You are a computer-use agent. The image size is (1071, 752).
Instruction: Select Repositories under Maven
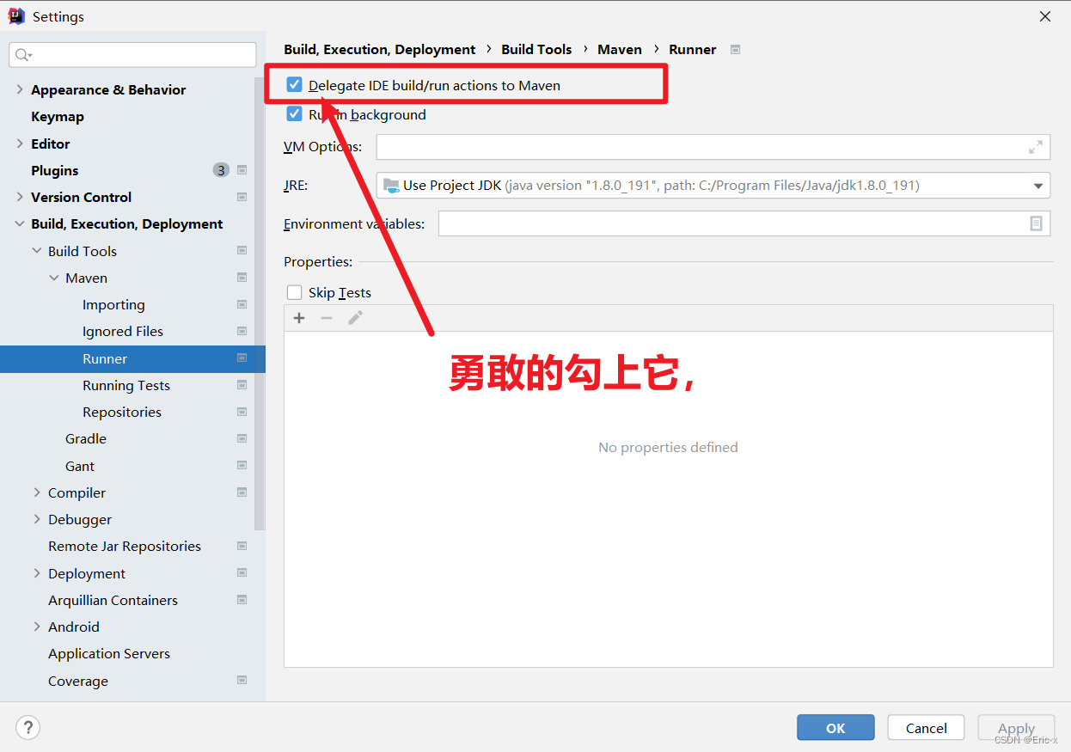pyautogui.click(x=122, y=412)
